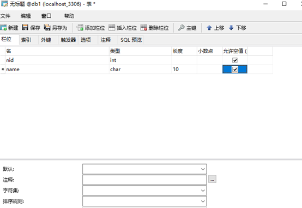Select the name field name cell

pyautogui.click(x=57, y=70)
